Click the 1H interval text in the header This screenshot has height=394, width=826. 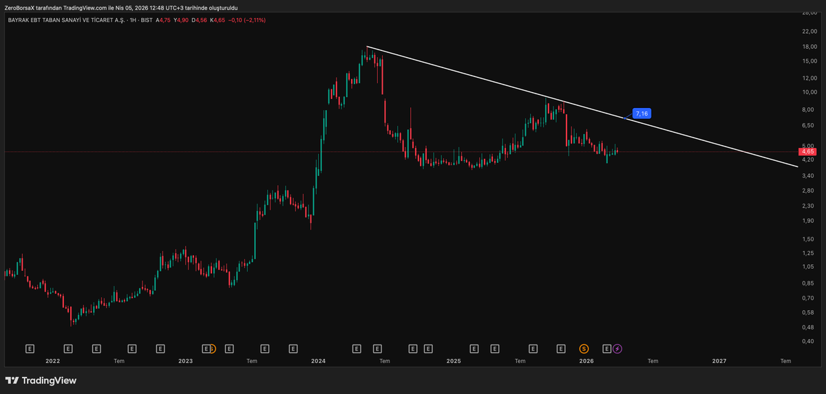point(132,20)
